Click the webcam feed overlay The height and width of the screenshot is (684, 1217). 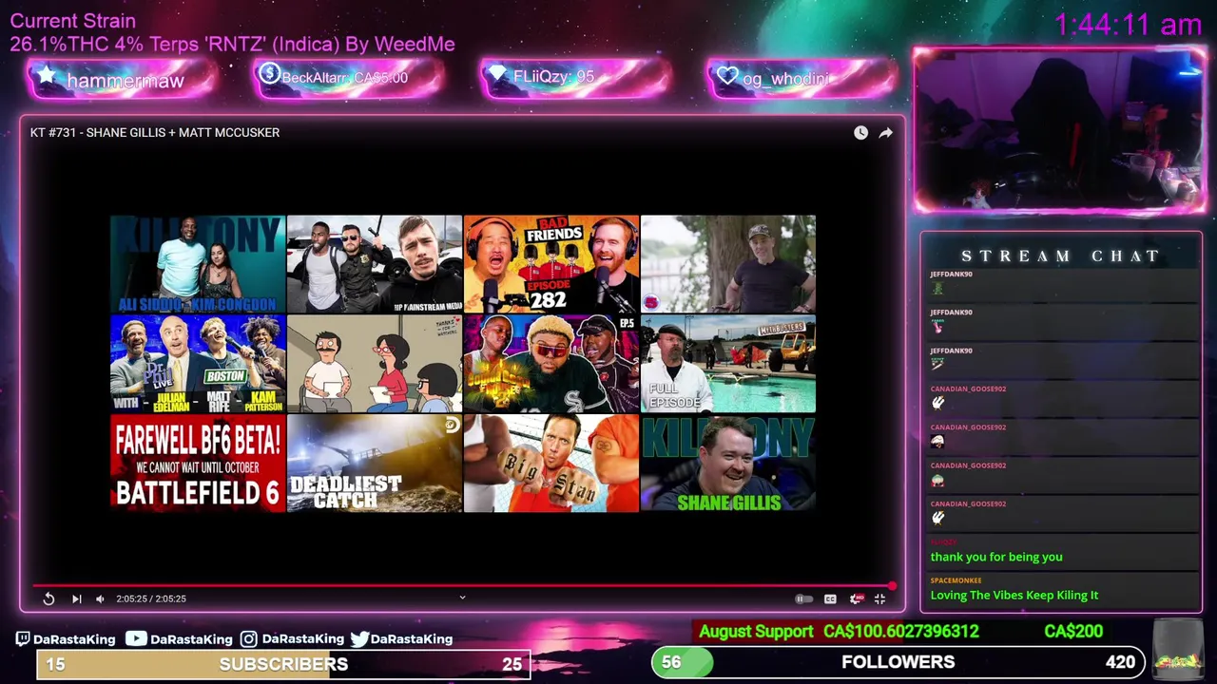click(x=1060, y=130)
